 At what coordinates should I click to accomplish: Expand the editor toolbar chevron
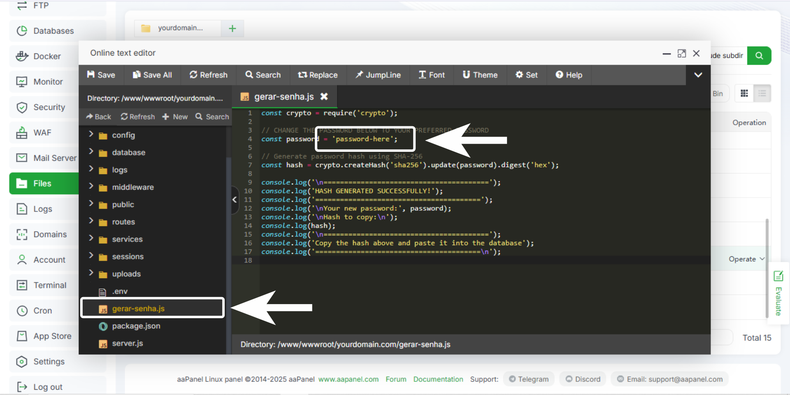[698, 75]
